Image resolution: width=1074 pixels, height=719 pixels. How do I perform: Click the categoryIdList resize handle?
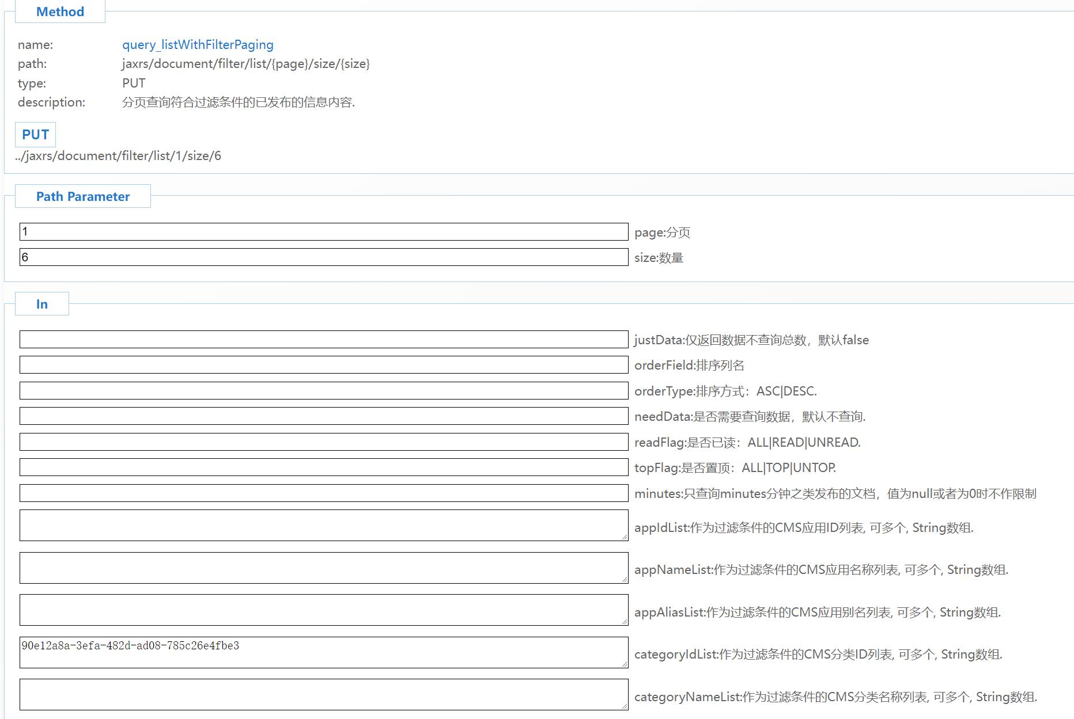click(625, 664)
